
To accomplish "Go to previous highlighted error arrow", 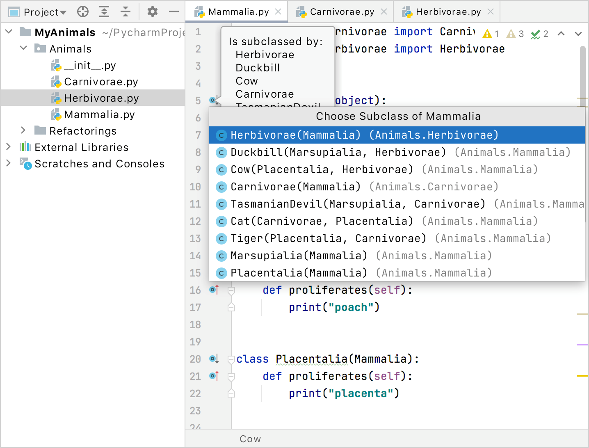I will pos(561,34).
